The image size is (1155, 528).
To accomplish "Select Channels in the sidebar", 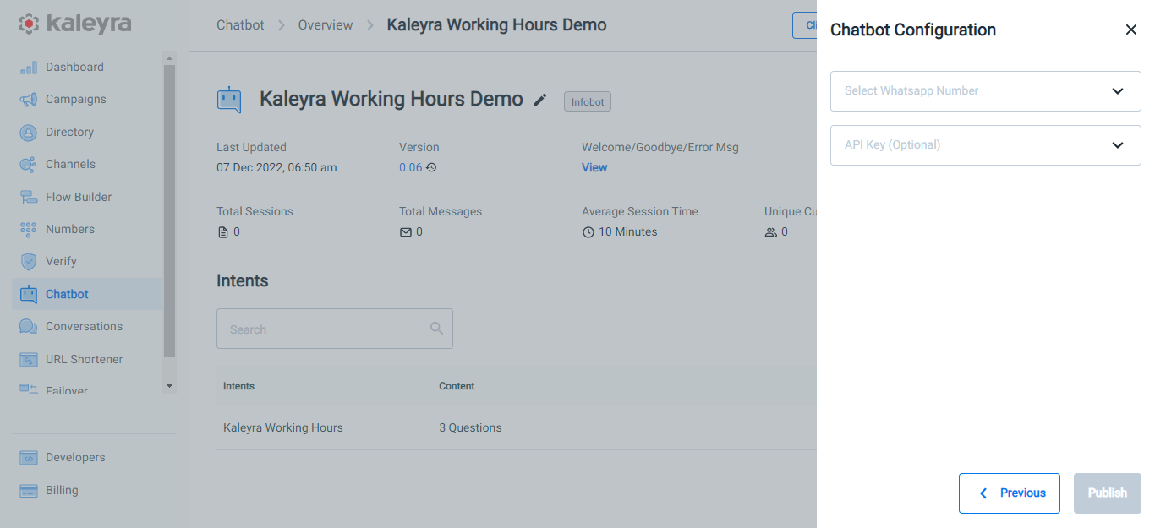I will [70, 164].
